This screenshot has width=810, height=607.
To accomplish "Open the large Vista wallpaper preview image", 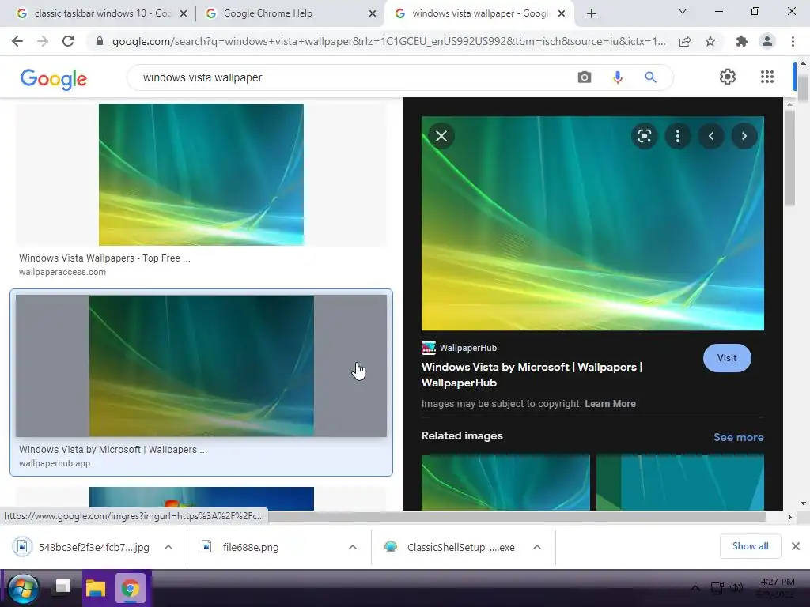I will (592, 223).
